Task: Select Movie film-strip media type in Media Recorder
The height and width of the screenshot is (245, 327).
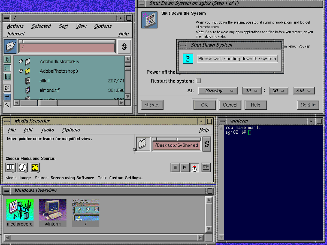Action: pos(11,167)
